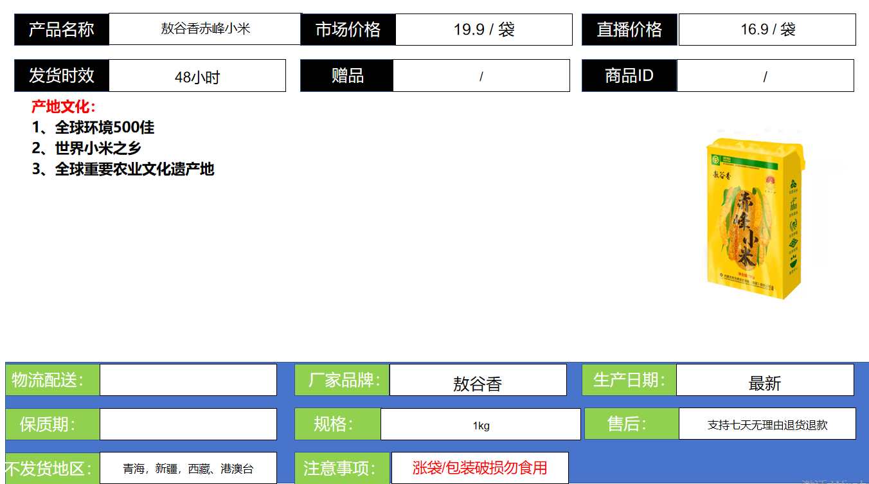This screenshot has width=869, height=484.
Task: Select the 规格 value 1kg
Action: click(x=481, y=426)
